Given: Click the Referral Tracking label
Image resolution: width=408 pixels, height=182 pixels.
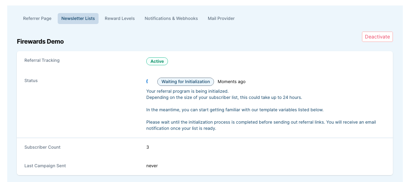Looking at the screenshot, I should tap(42, 60).
